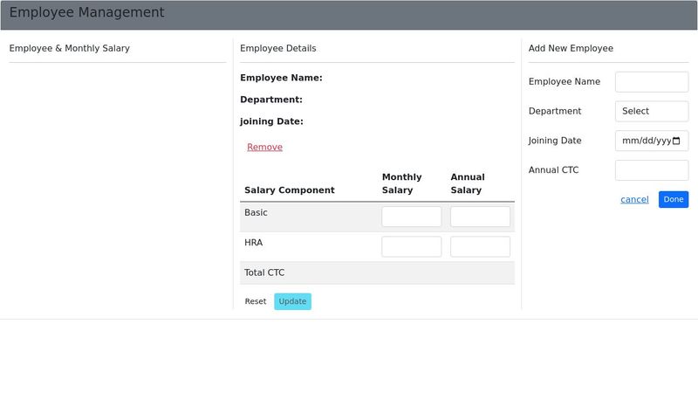Click the Total CTC table row
The image size is (698, 393).
point(376,272)
